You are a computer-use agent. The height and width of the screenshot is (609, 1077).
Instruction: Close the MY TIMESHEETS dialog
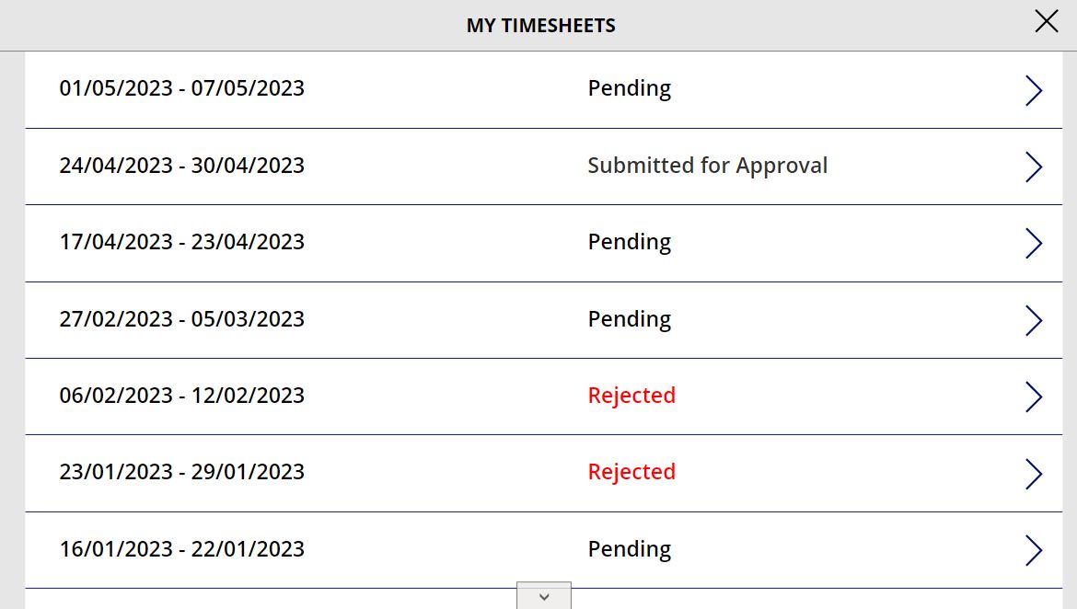(x=1046, y=20)
